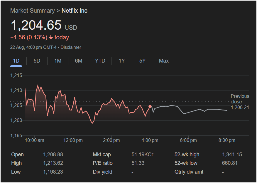Click the Previous close label on chart

240,99
